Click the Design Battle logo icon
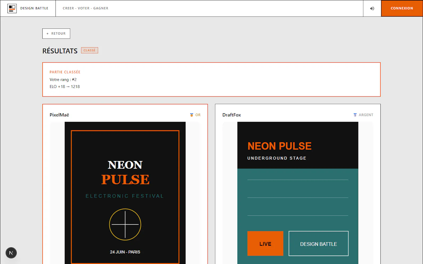The width and height of the screenshot is (423, 264). 12,8
